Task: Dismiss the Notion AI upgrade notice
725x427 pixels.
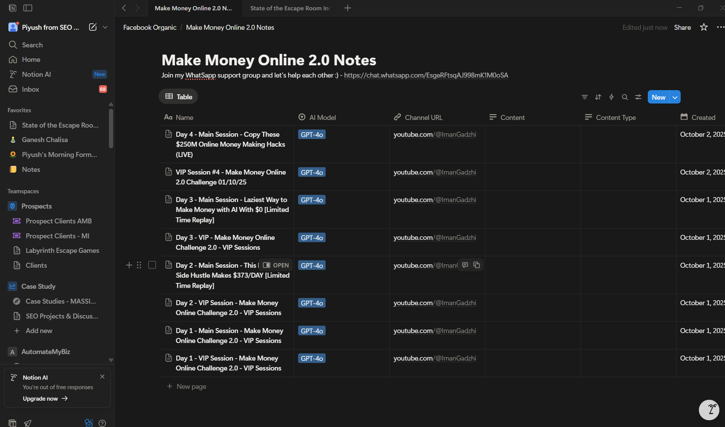Action: pyautogui.click(x=102, y=377)
